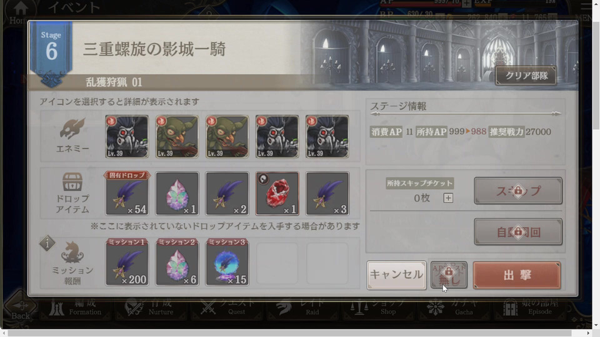This screenshot has width=600, height=337.
Task: Open the feather drop item showing ×54
Action: 127,193
